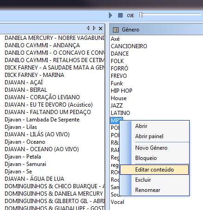Select DJAVAN - FALTANDO UM PEDAÇO track
This screenshot has height=210, width=203.
point(48,112)
